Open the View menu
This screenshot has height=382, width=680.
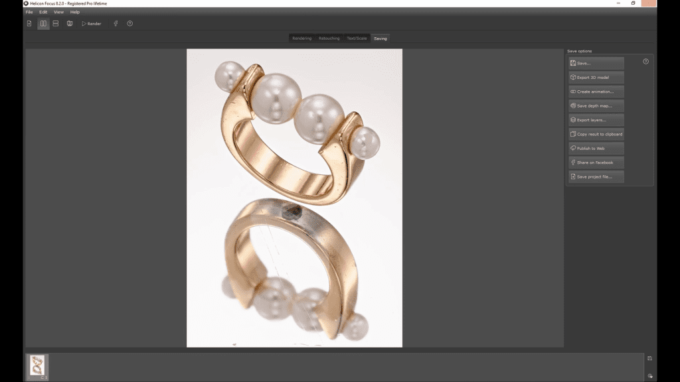(x=58, y=12)
